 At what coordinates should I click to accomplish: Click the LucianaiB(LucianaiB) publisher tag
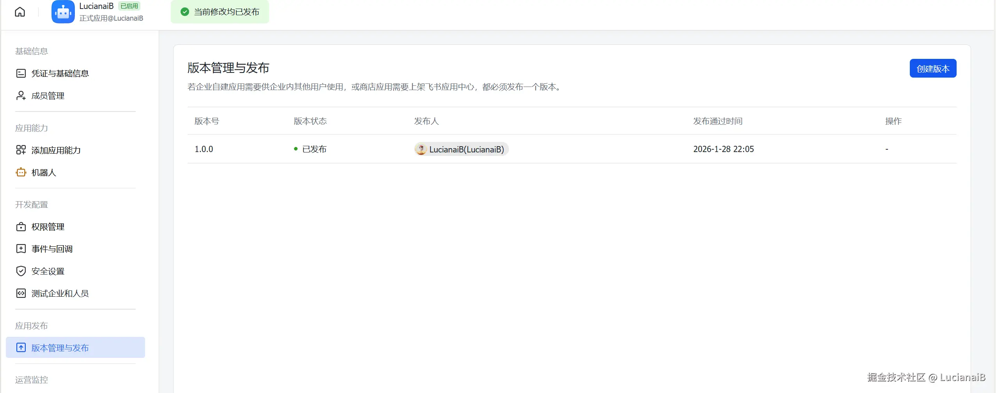click(461, 149)
